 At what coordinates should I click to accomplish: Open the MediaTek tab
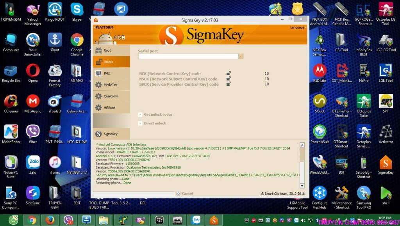tap(111, 85)
